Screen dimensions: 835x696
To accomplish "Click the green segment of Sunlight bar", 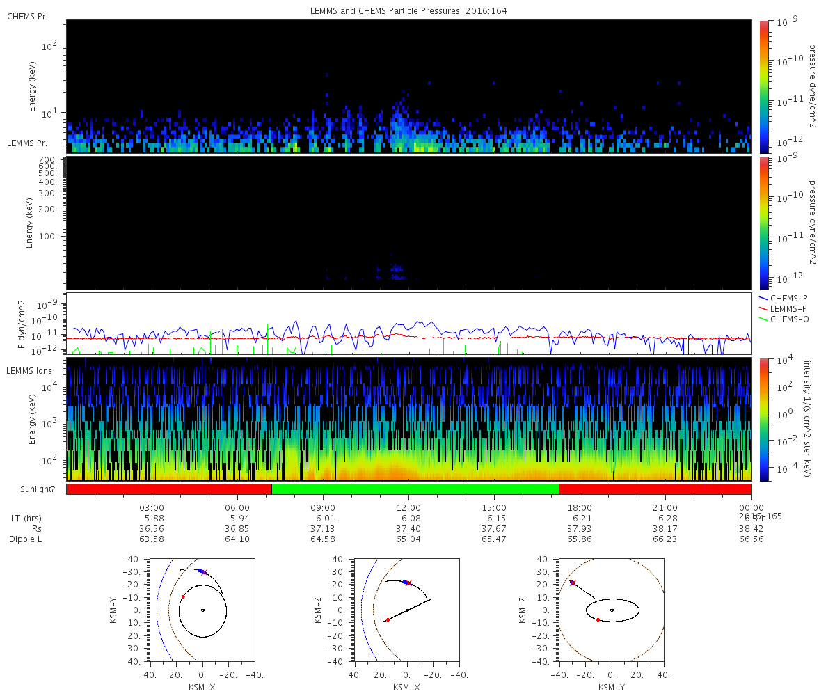I will 415,489.
